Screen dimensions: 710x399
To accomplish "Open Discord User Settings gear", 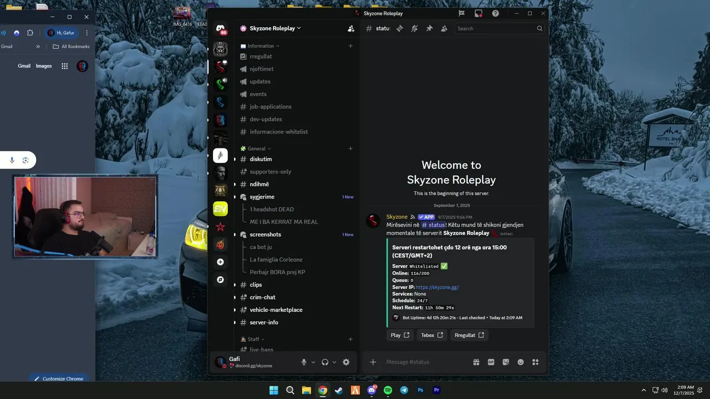I will (346, 362).
